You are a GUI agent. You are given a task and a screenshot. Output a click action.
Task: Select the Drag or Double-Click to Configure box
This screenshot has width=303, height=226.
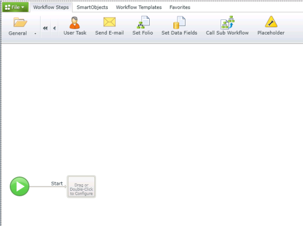(81, 187)
